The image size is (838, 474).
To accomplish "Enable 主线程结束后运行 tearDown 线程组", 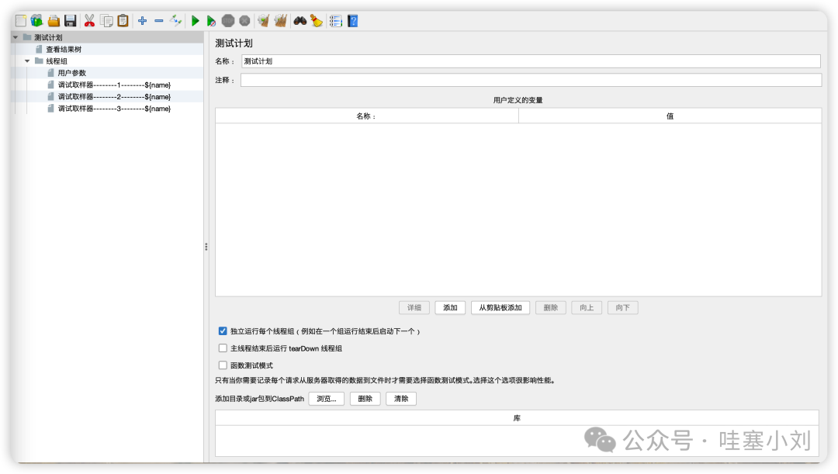I will tap(223, 348).
